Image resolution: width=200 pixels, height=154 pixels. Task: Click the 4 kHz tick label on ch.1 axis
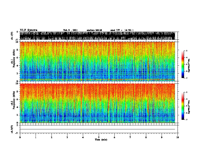tap(18, 66)
